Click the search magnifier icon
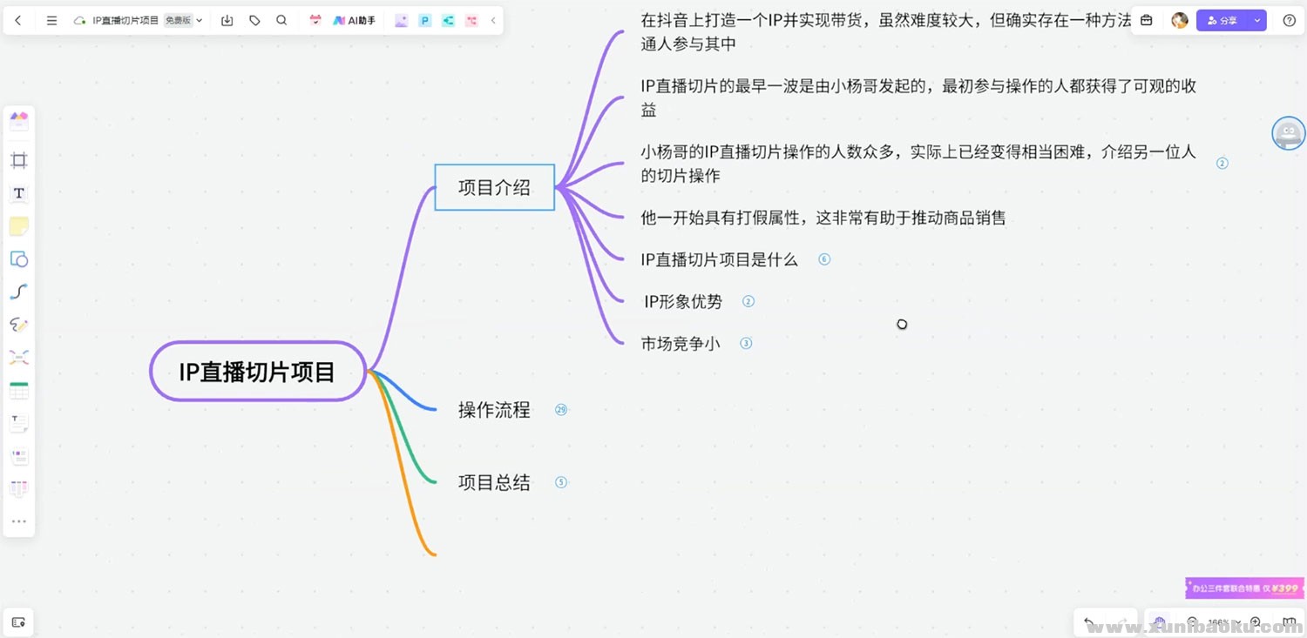This screenshot has height=638, width=1307. (281, 20)
